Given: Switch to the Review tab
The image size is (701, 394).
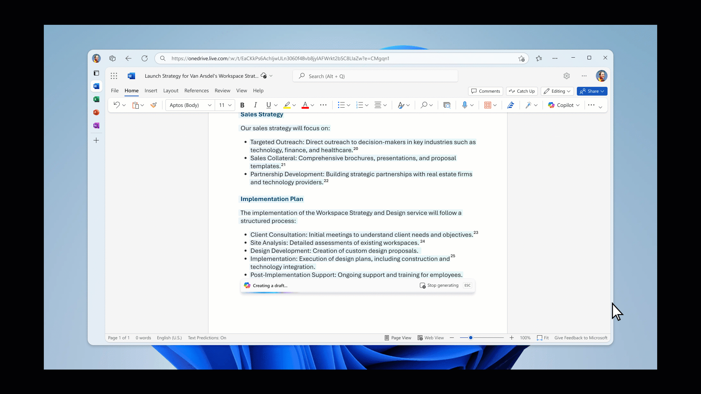Looking at the screenshot, I should point(222,90).
